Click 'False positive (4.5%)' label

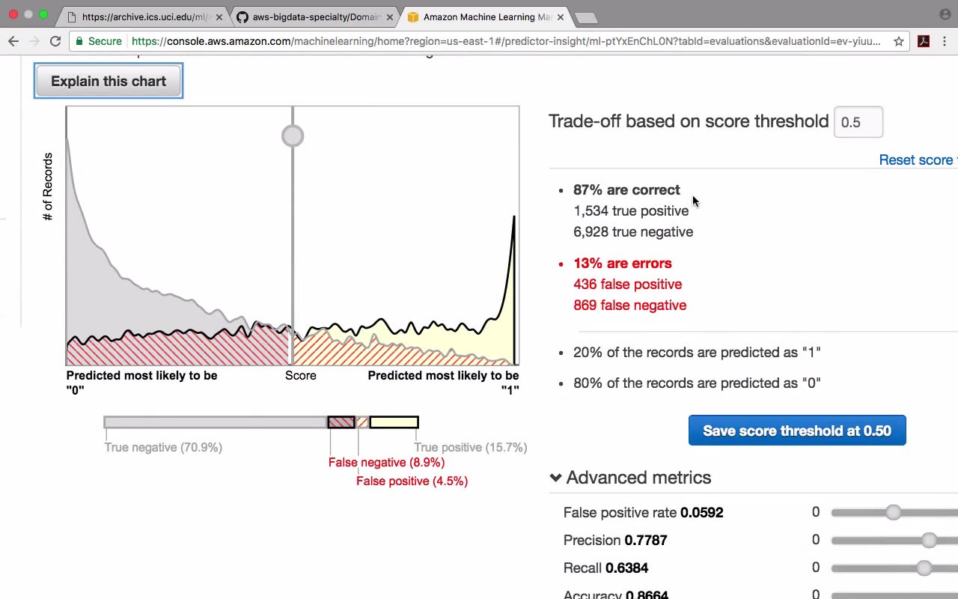[x=412, y=481]
